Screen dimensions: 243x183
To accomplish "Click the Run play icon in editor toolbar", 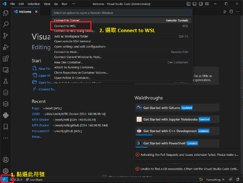I will pos(225,12).
